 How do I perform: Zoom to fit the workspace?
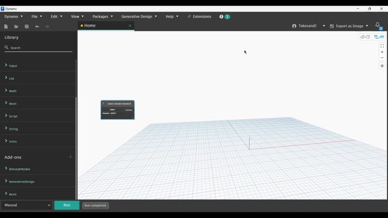(382, 46)
